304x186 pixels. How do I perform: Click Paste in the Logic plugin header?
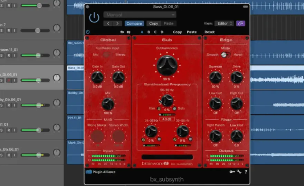[x=169, y=23]
